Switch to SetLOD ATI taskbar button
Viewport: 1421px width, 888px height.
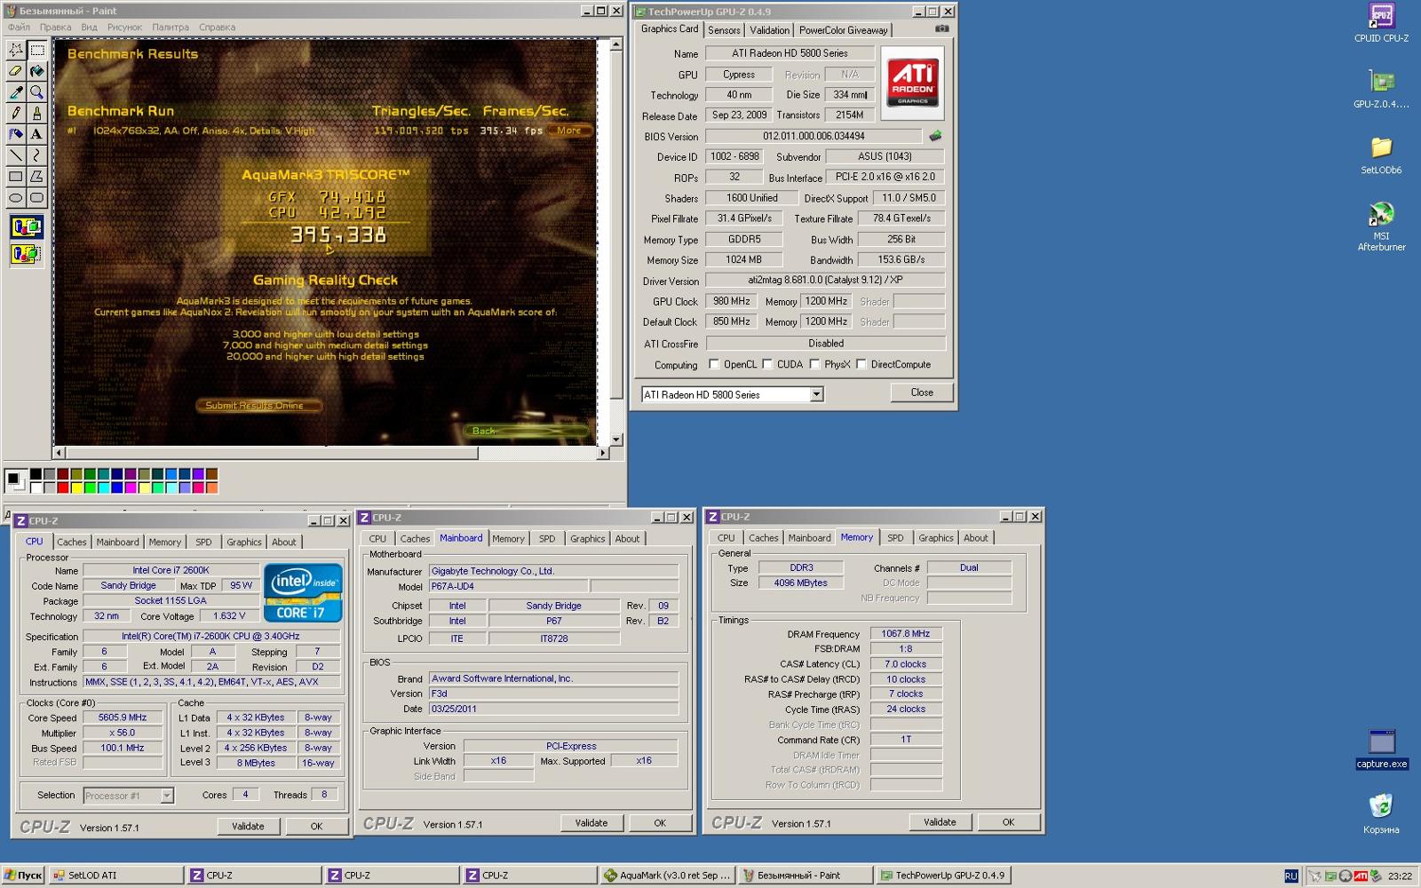coord(116,876)
